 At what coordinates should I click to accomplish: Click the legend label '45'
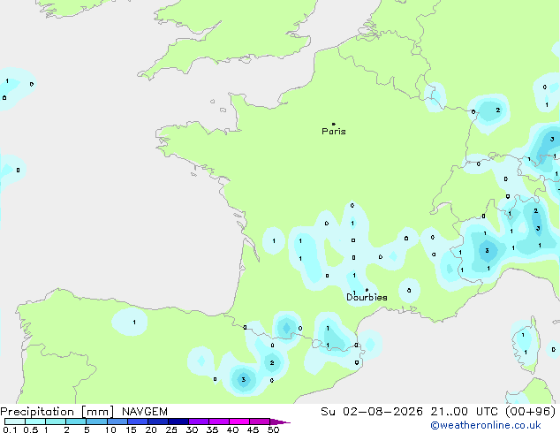pyautogui.click(x=254, y=429)
